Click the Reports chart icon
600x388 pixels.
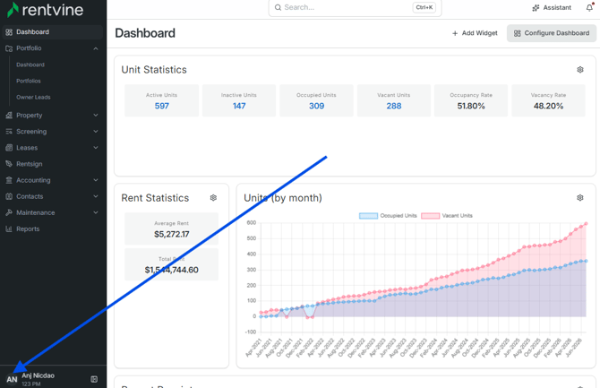(9, 228)
